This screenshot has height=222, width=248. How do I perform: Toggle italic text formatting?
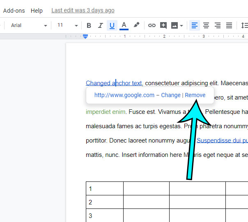tap(100, 25)
